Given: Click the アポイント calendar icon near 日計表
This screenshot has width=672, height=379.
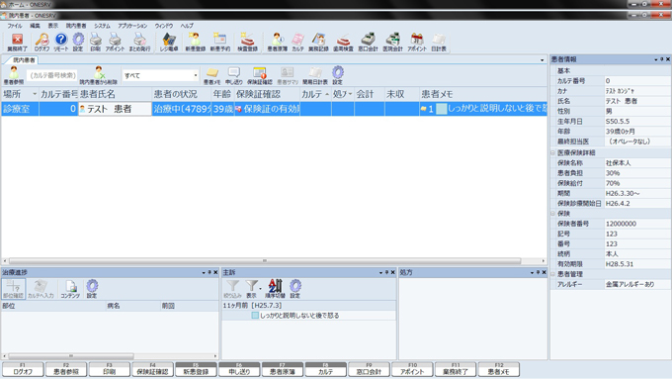Looking at the screenshot, I should 417,43.
